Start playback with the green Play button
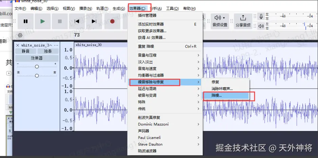 point(42,21)
